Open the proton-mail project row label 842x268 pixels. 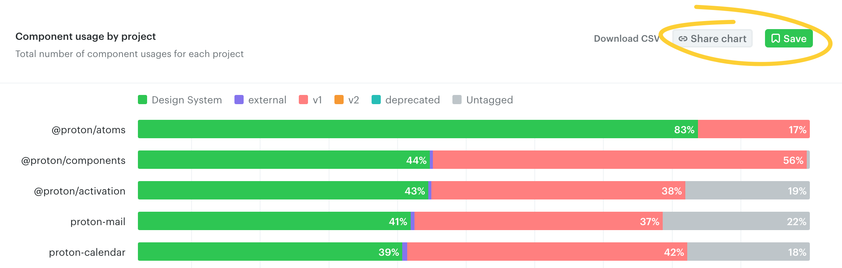click(x=98, y=222)
